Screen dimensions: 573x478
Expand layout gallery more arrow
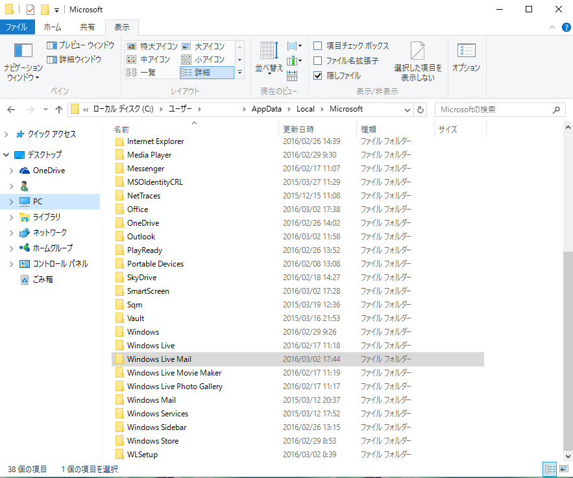point(239,73)
